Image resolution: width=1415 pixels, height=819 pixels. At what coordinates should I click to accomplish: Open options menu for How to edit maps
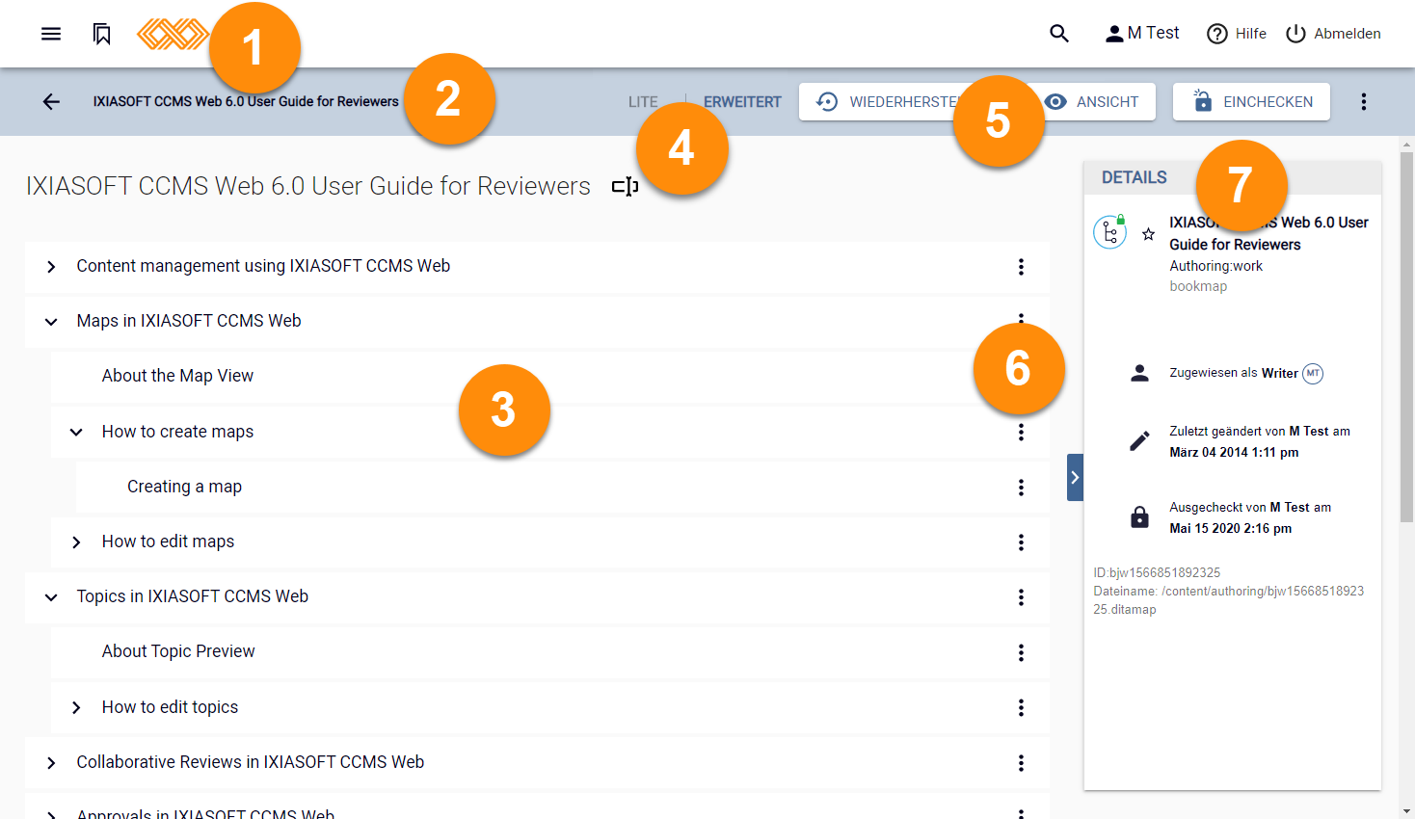tap(1021, 542)
